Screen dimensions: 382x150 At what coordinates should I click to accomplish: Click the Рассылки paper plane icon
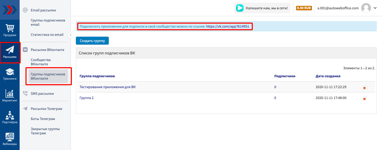coord(10,52)
